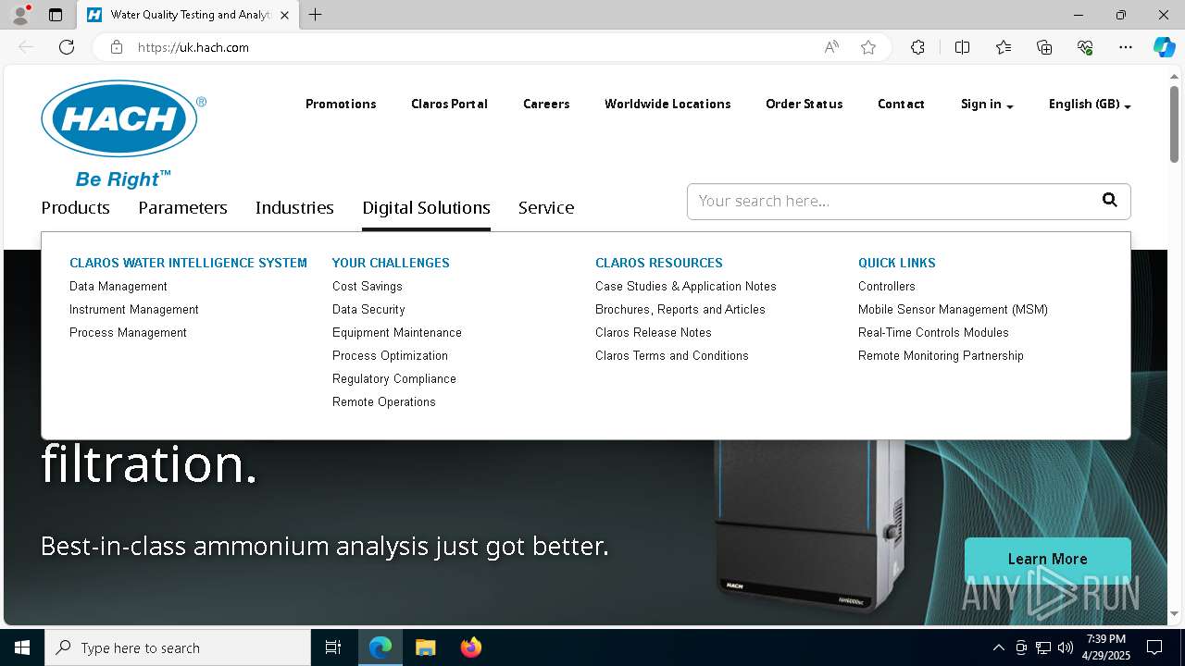Add this page to favorites
The height and width of the screenshot is (666, 1185).
click(x=868, y=47)
